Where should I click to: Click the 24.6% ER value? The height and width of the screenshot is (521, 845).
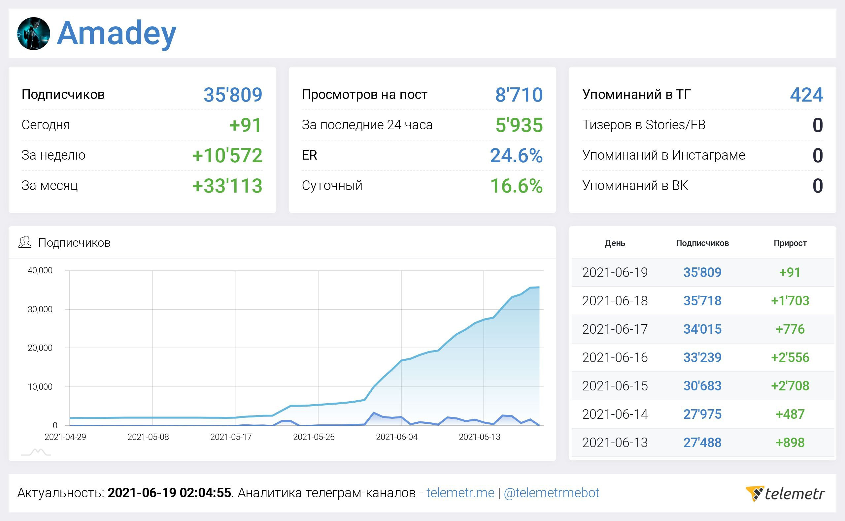coord(516,155)
